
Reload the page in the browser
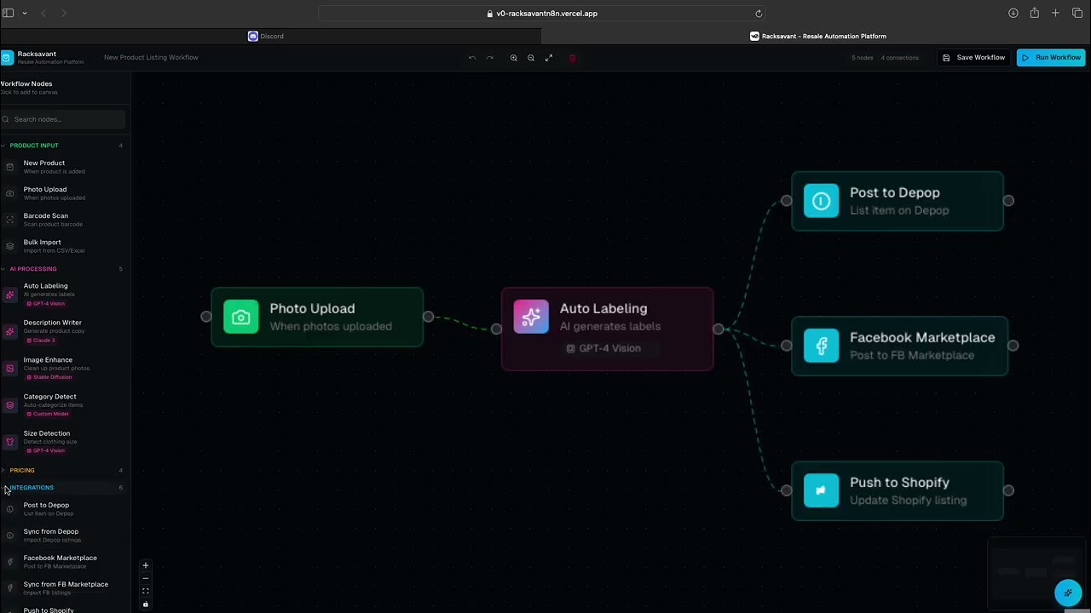coord(759,13)
